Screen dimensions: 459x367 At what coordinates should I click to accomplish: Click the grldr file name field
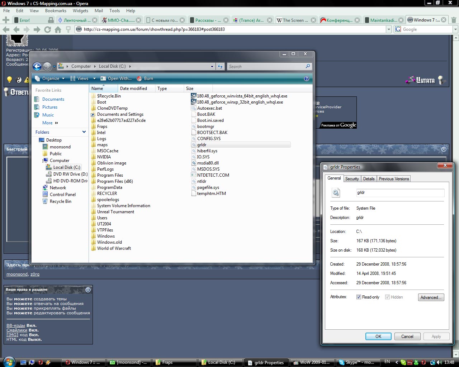(x=400, y=193)
